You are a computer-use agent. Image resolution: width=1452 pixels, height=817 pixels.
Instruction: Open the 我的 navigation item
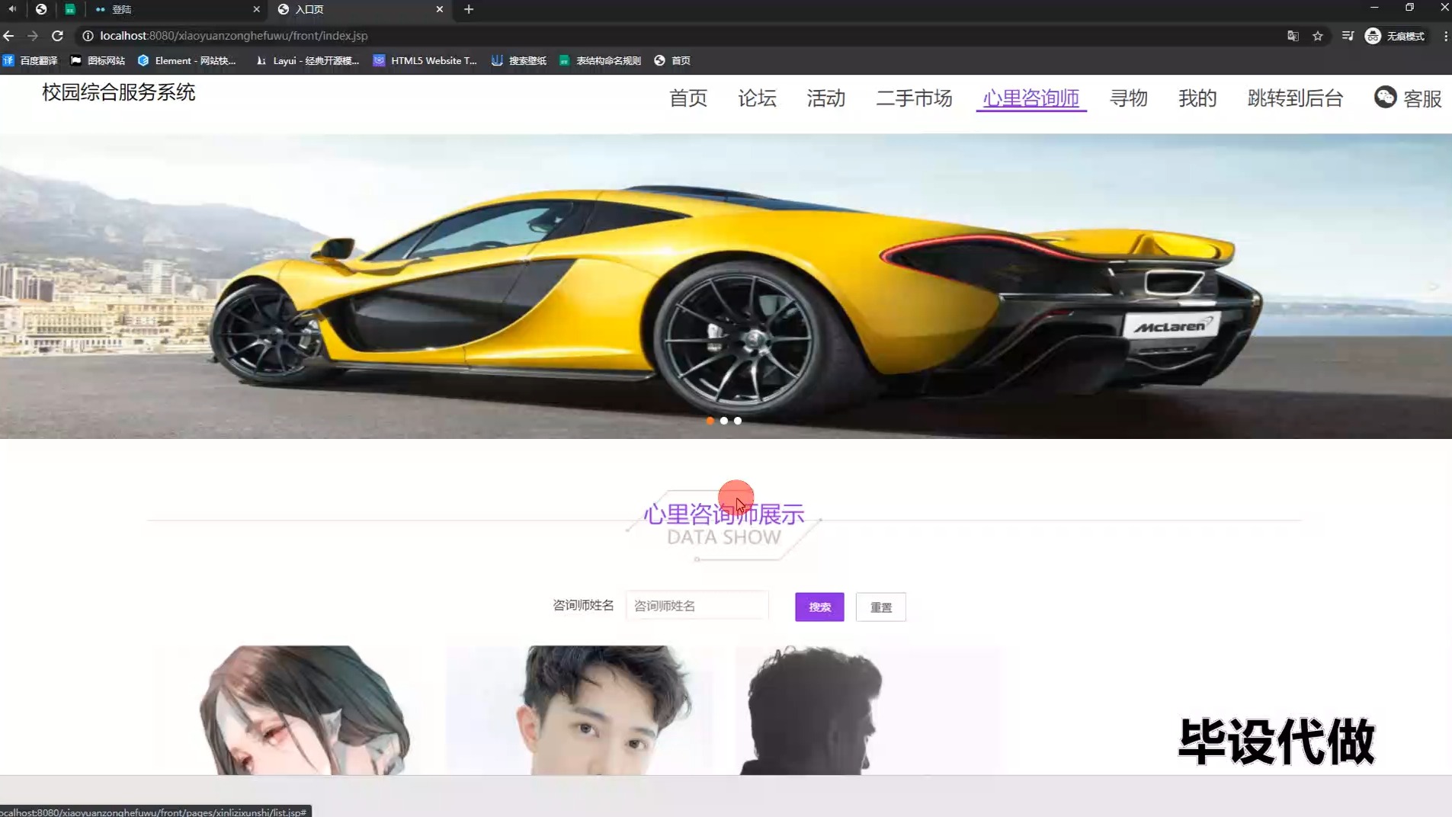click(x=1197, y=98)
